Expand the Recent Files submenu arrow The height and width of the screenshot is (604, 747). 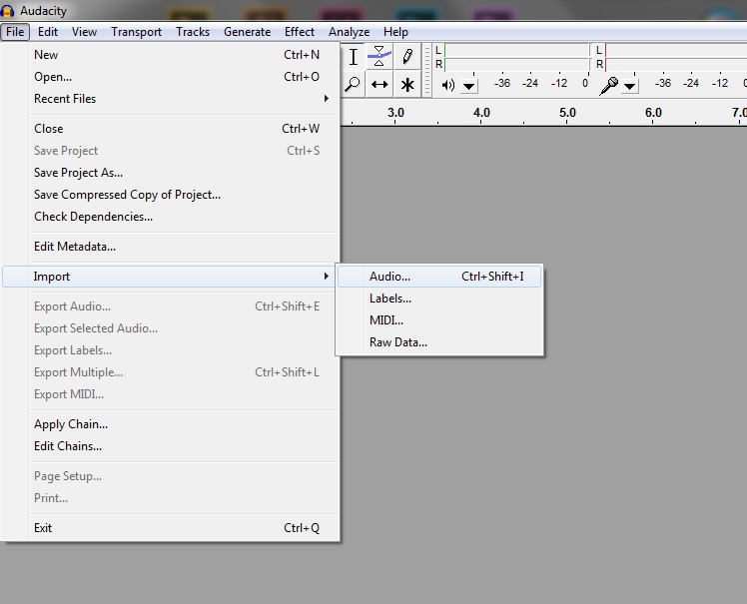327,99
